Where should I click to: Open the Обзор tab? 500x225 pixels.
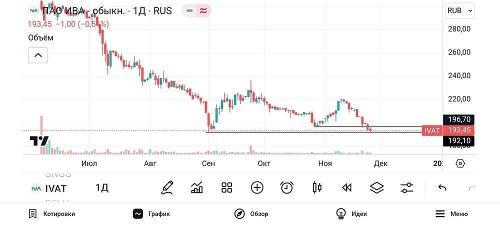click(251, 214)
